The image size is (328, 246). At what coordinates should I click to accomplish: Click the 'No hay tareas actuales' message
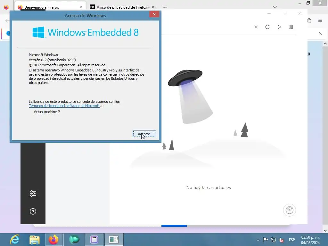point(209,187)
